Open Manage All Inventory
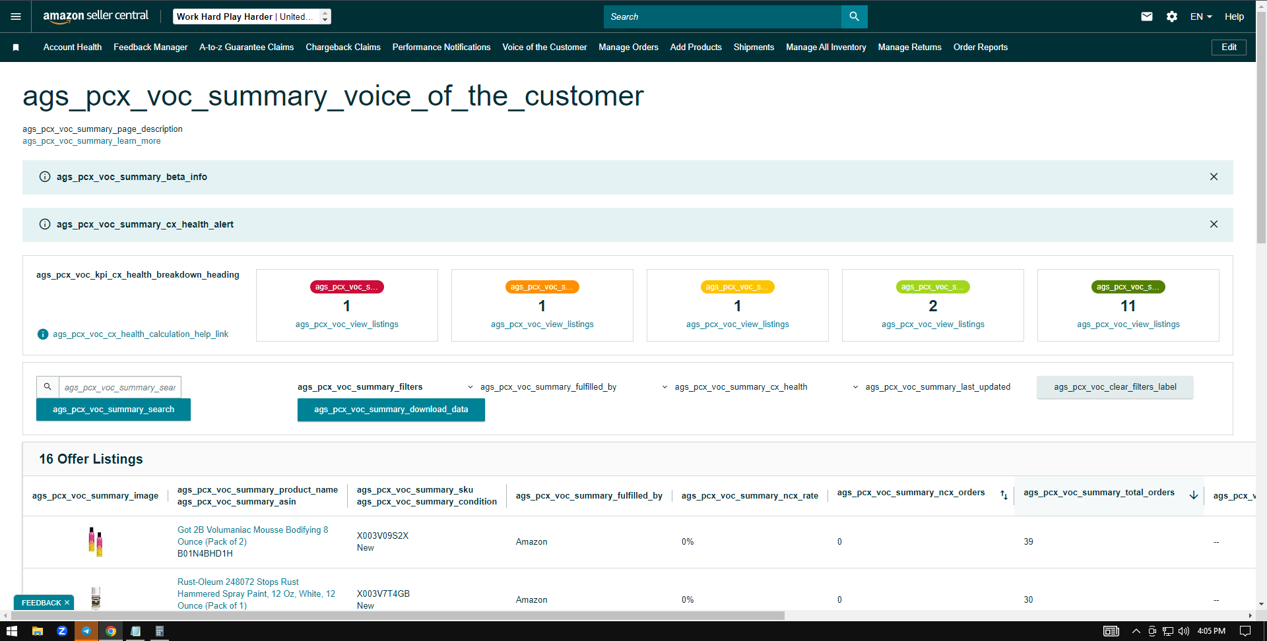Viewport: 1267px width, 641px height. tap(826, 47)
